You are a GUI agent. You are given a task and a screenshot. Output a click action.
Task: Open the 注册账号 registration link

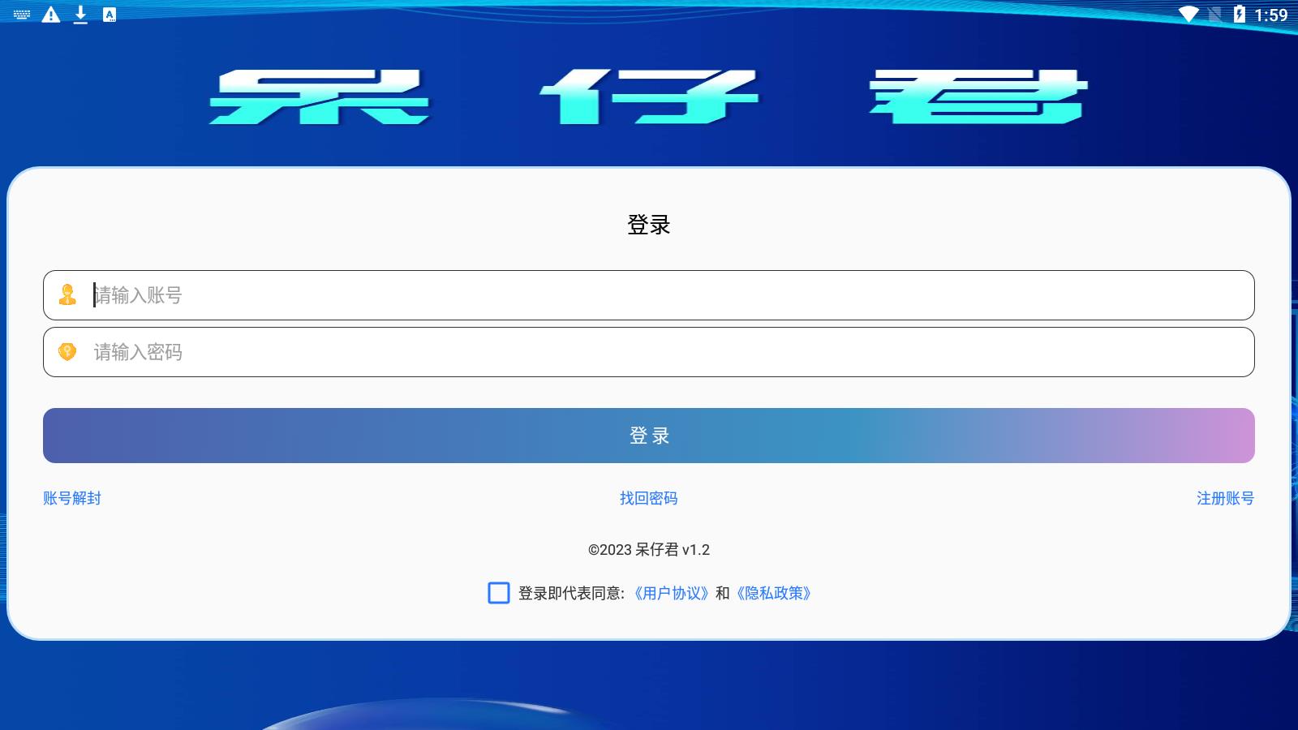tap(1225, 499)
